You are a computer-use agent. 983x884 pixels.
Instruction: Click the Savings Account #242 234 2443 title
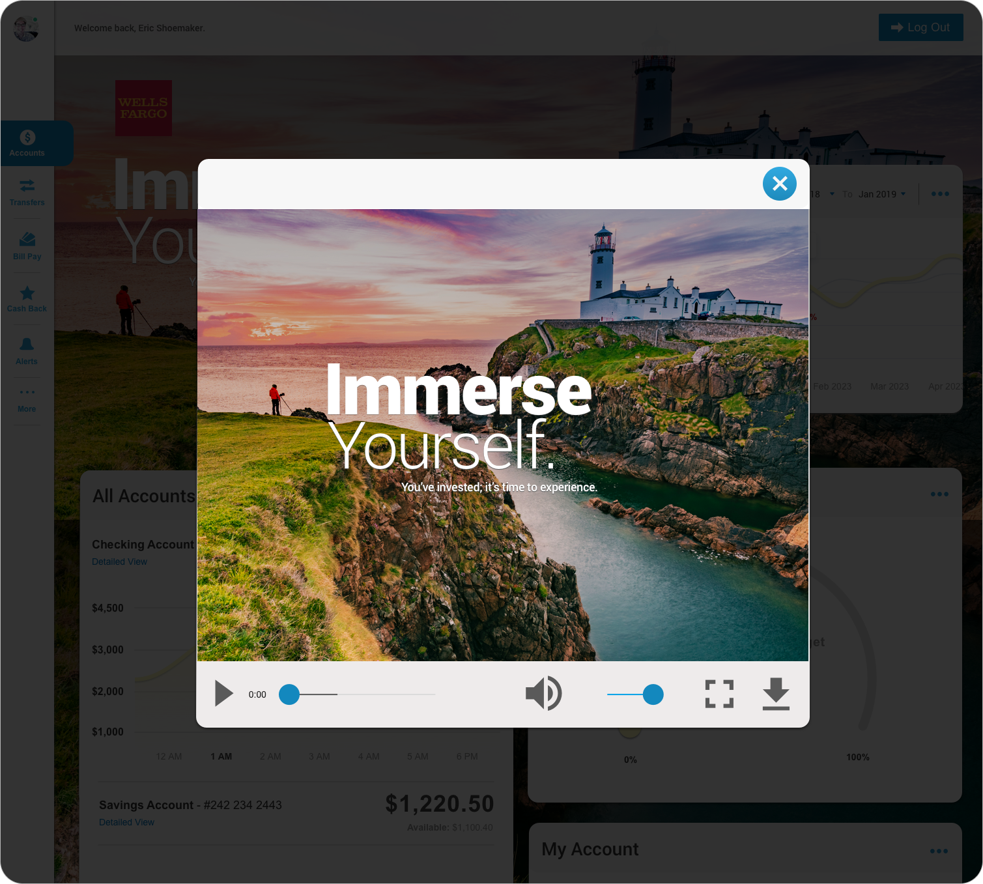point(190,805)
